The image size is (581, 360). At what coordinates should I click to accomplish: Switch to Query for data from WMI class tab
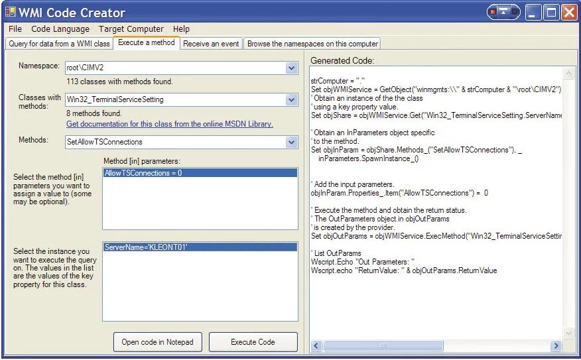pyautogui.click(x=59, y=44)
